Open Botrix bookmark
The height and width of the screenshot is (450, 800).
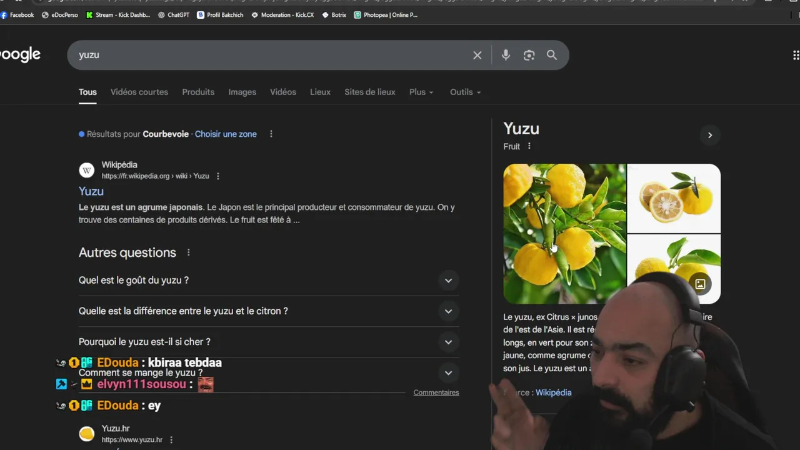click(334, 15)
